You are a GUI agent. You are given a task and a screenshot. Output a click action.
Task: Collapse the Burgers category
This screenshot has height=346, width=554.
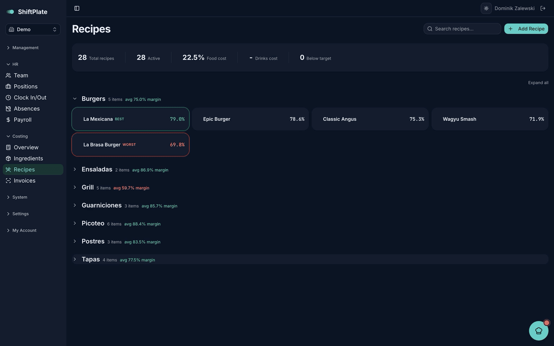click(75, 99)
